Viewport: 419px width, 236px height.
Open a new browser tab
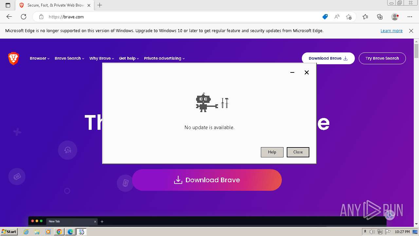[100, 5]
